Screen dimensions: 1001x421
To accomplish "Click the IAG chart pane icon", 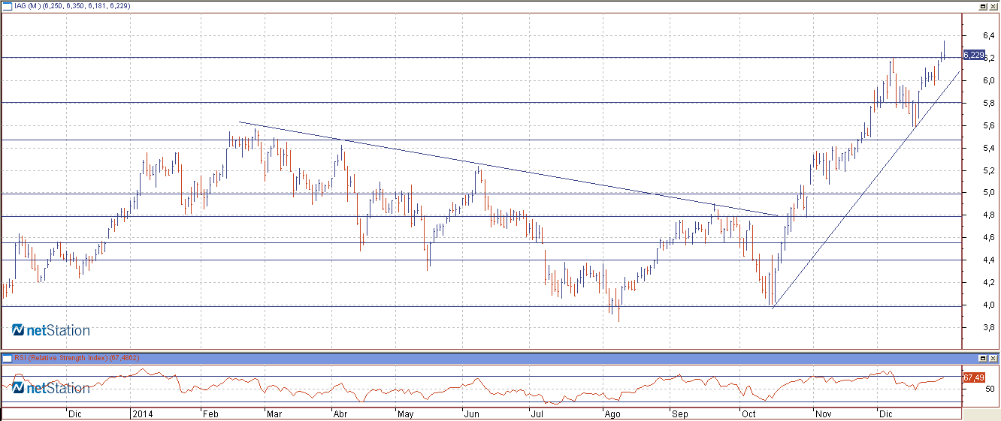I will click(8, 5).
